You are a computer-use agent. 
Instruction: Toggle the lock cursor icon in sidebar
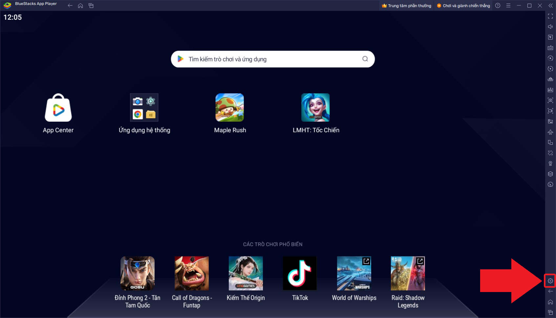(x=550, y=37)
